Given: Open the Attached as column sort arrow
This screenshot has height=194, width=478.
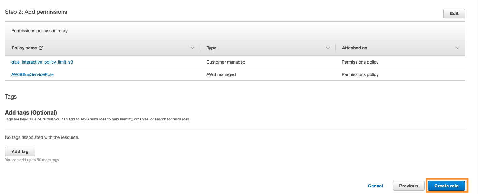Looking at the screenshot, I should 458,48.
